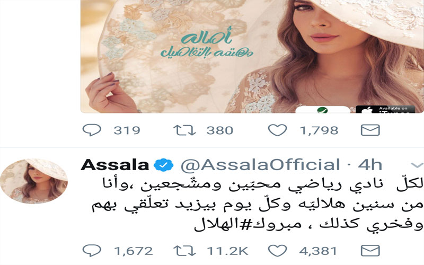Screen dimensions: 424x265
Task: View the album cover image
Action: click(x=252, y=56)
